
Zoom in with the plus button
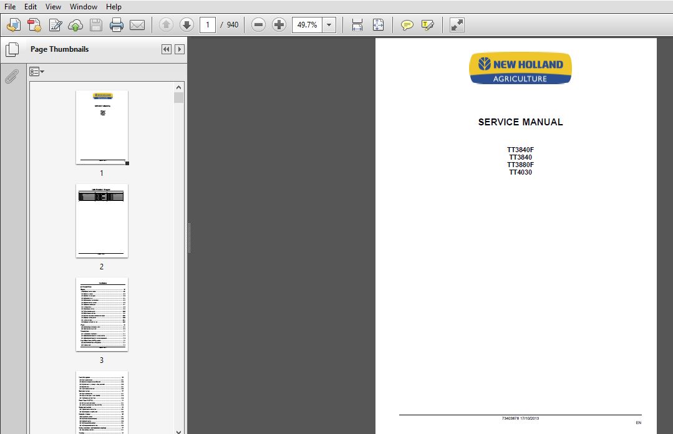coord(279,25)
